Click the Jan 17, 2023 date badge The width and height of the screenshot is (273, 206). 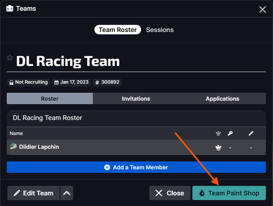tap(71, 82)
